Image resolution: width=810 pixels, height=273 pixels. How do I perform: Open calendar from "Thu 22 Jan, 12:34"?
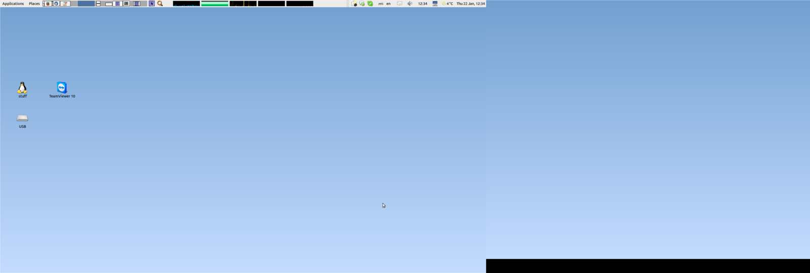pos(471,4)
